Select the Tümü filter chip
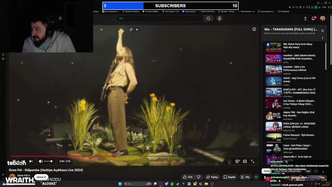 tap(267, 171)
